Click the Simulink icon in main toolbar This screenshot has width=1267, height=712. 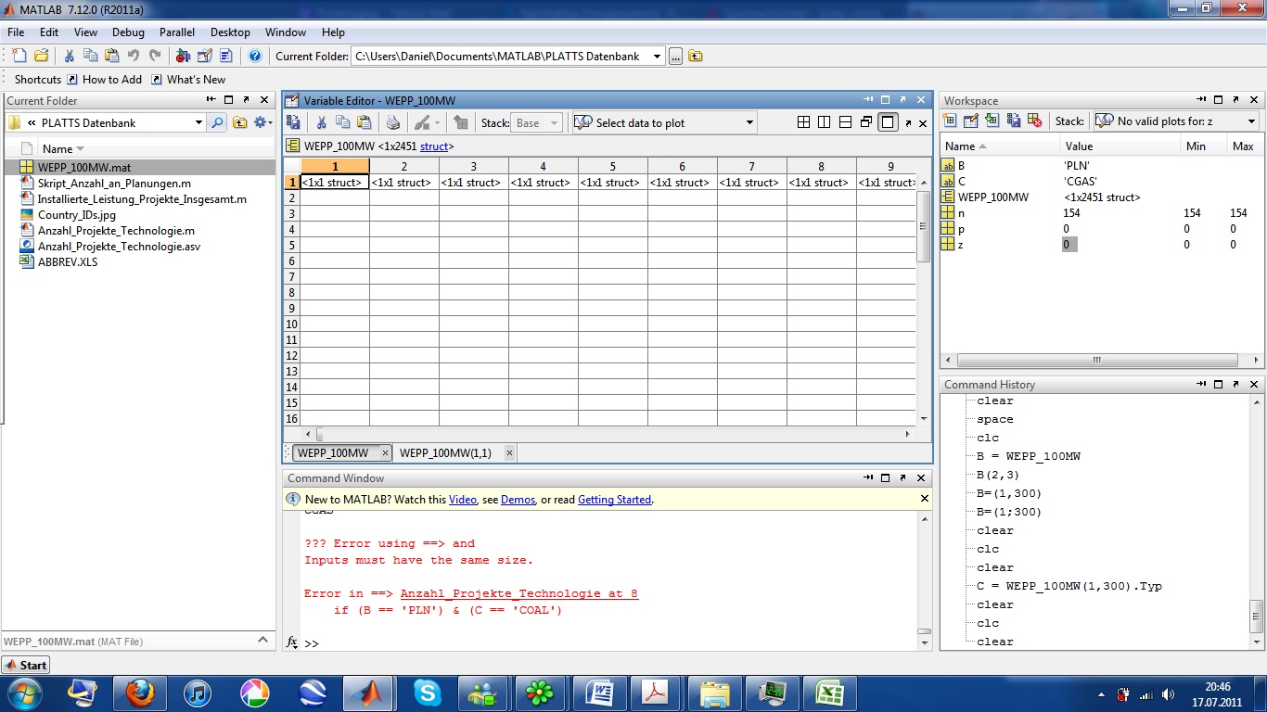click(x=183, y=56)
